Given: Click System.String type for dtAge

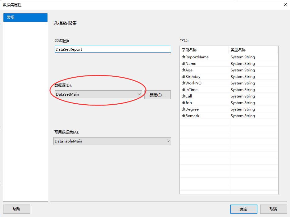Looking at the screenshot, I should [x=243, y=70].
